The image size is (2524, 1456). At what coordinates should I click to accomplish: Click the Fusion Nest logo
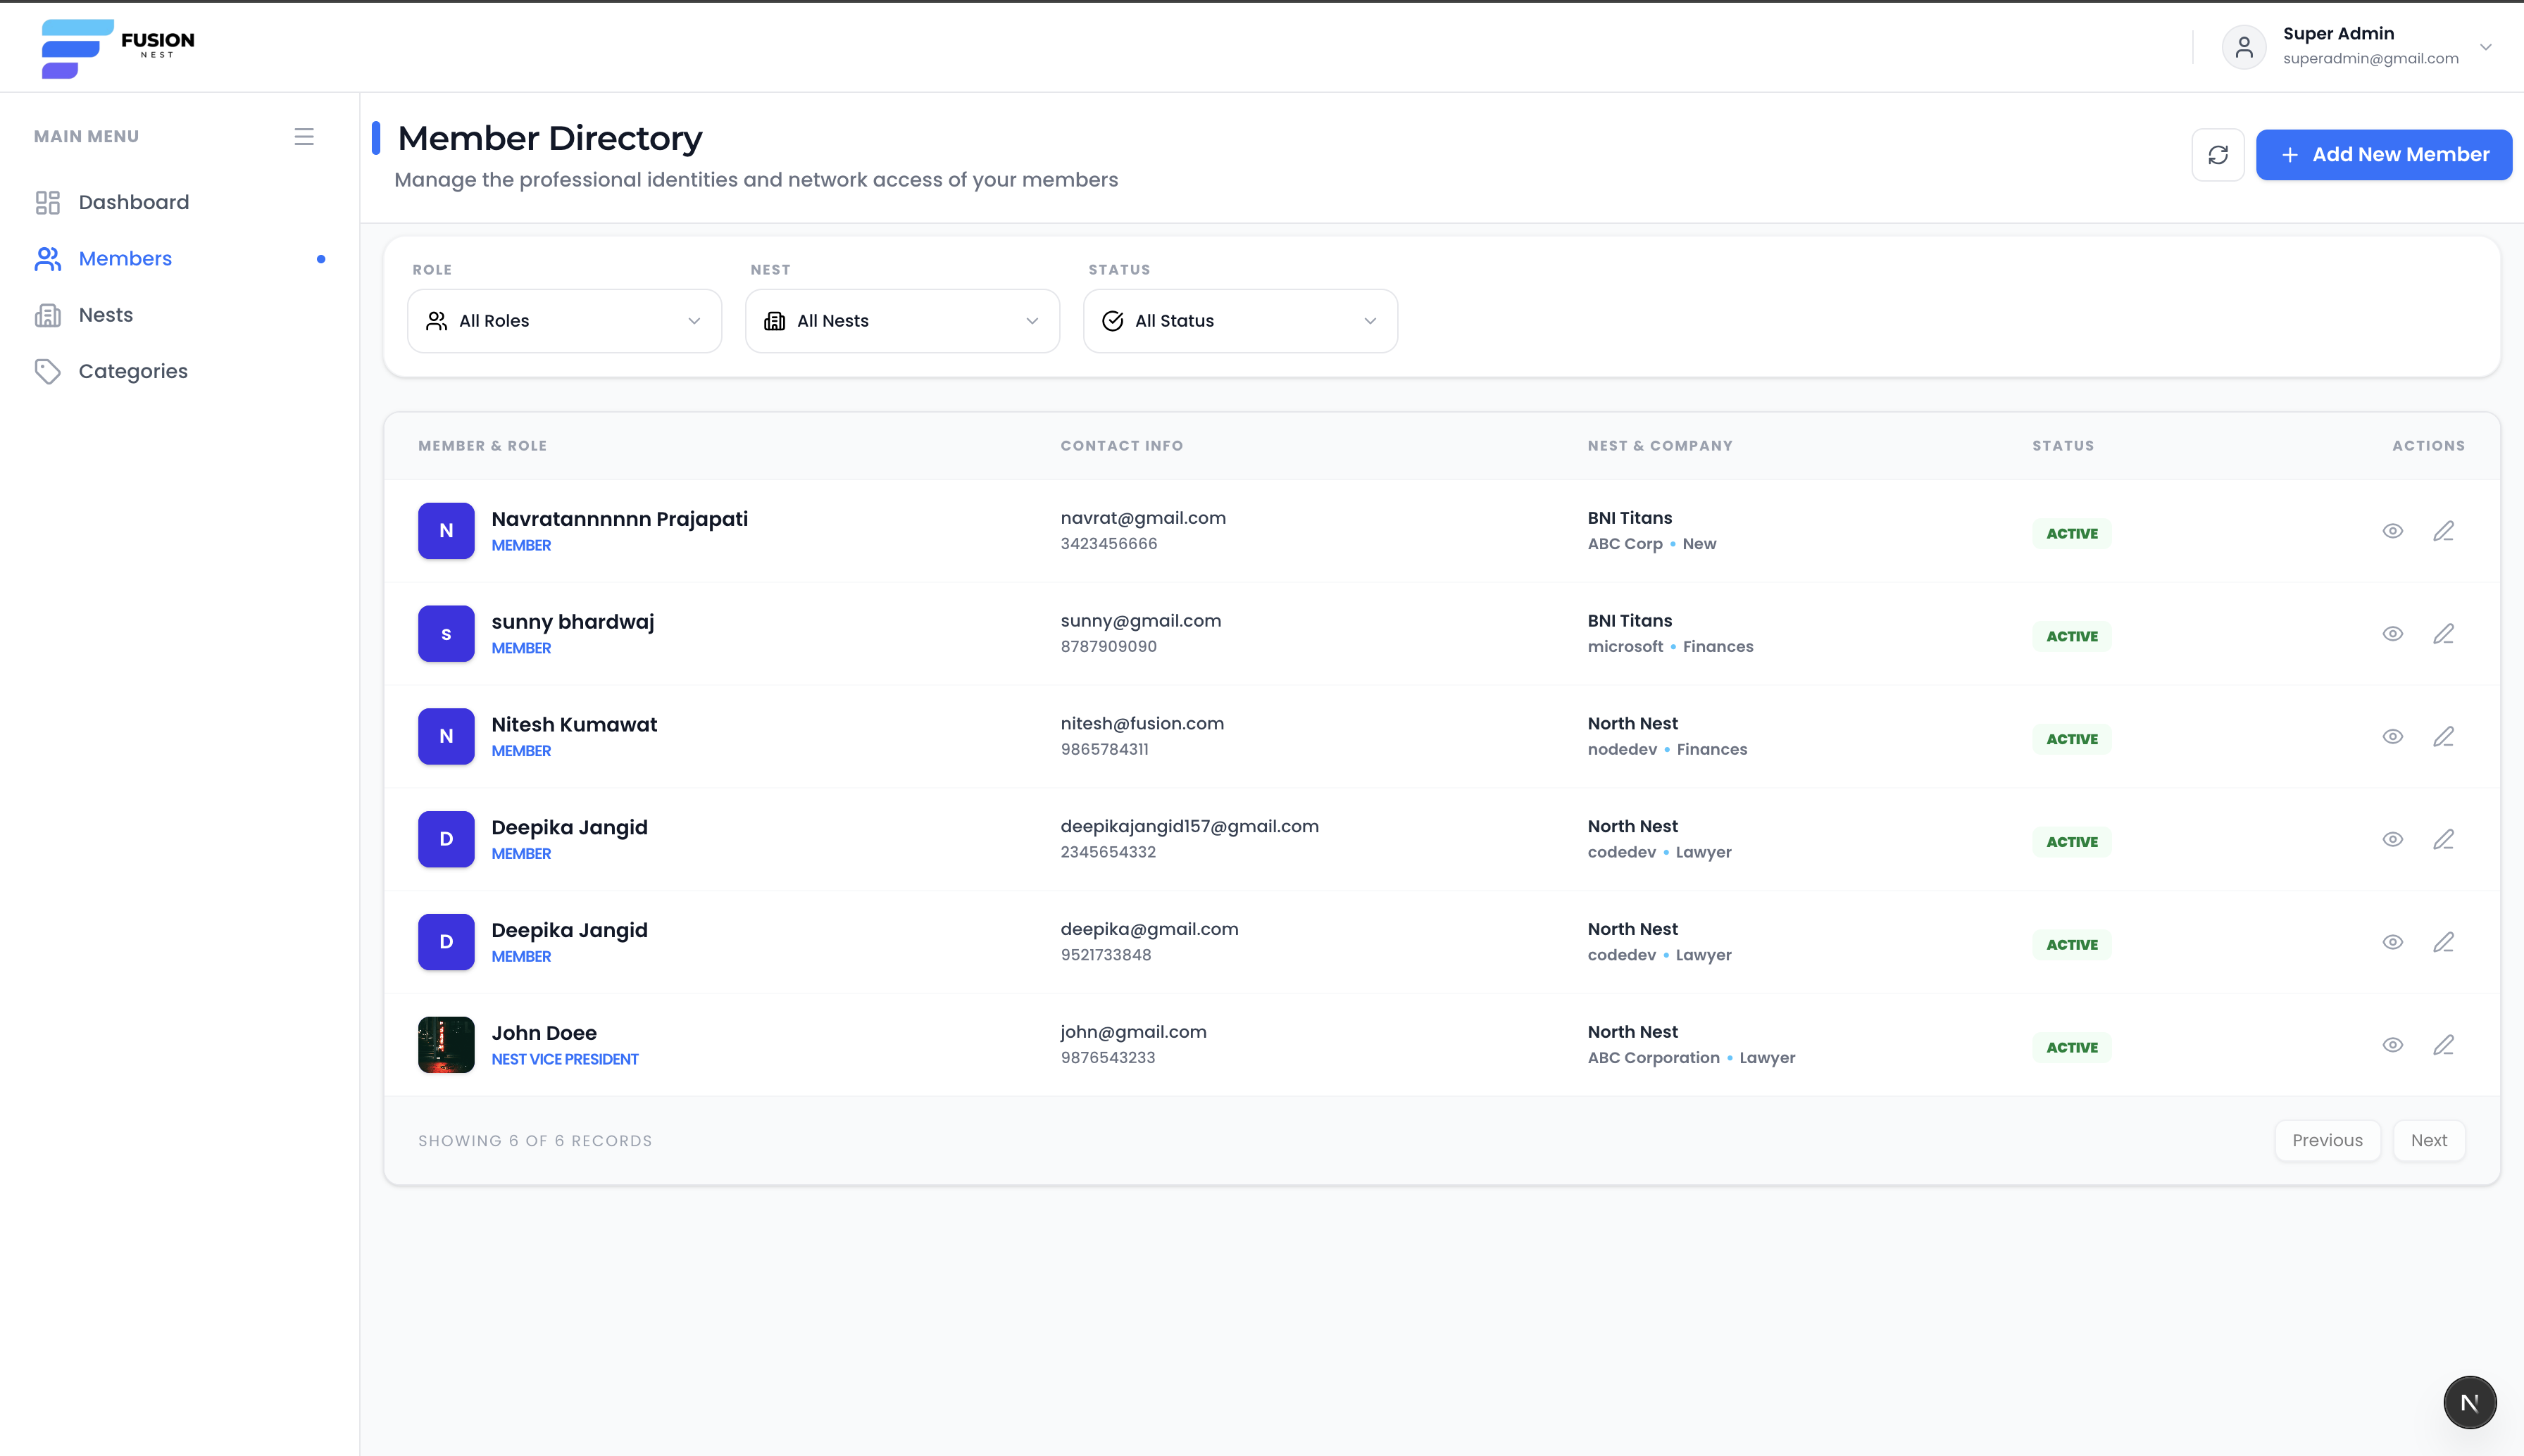pyautogui.click(x=118, y=47)
